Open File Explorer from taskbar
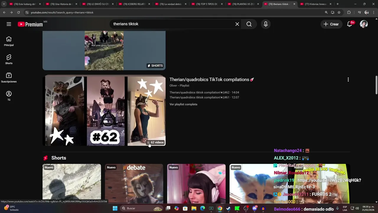The width and height of the screenshot is (378, 213). pyautogui.click(x=194, y=208)
